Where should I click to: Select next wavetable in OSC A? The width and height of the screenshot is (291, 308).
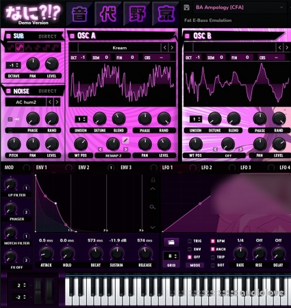pyautogui.click(x=172, y=48)
